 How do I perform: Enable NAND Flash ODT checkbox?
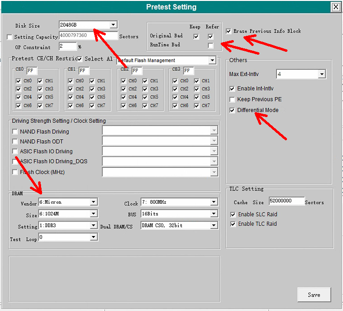pyautogui.click(x=15, y=142)
